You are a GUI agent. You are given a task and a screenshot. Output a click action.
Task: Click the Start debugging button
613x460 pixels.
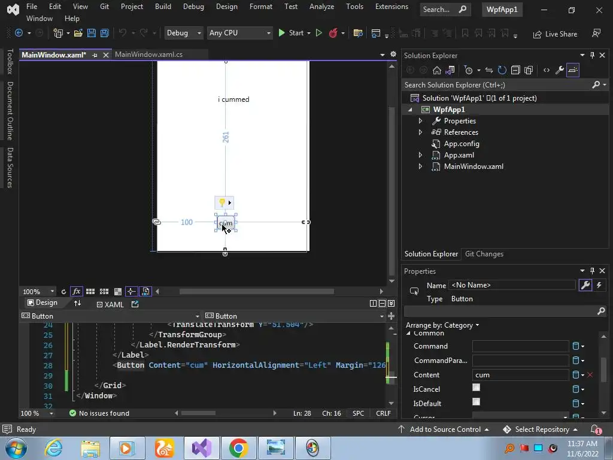[291, 34]
